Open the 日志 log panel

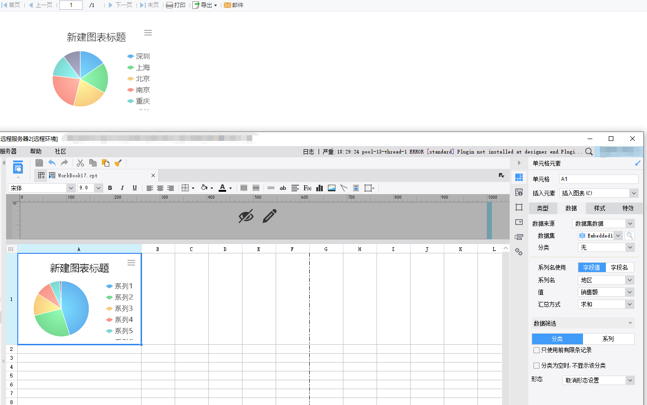pyautogui.click(x=308, y=152)
